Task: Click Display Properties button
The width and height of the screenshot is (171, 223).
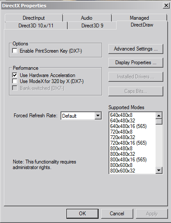Action: tap(136, 62)
